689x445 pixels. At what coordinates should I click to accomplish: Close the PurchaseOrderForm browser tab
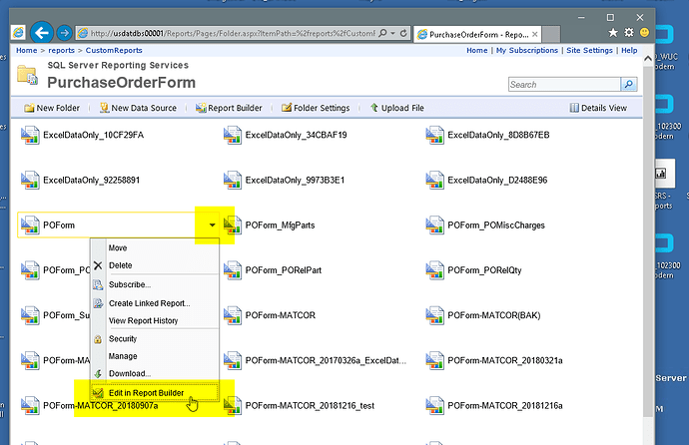[535, 34]
